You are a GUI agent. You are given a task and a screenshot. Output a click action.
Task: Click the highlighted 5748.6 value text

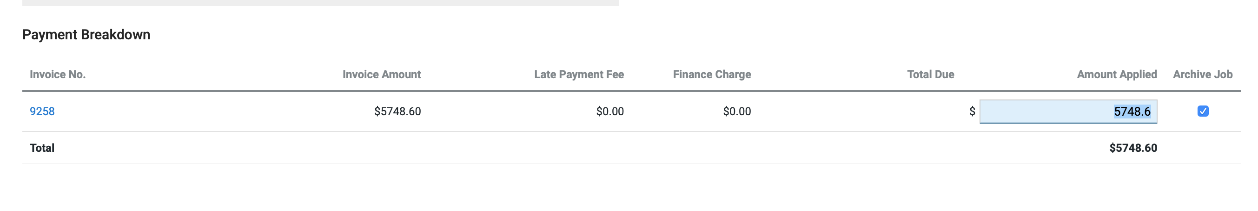pos(1132,112)
